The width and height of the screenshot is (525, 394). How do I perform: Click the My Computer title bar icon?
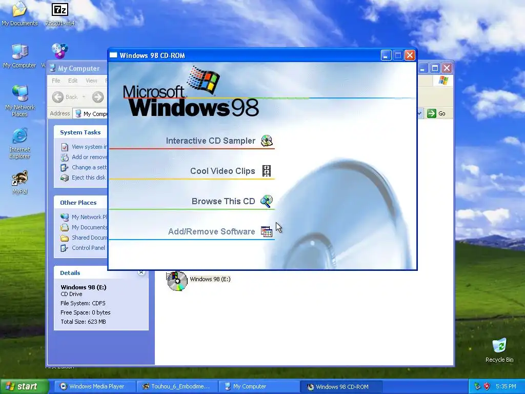(x=53, y=68)
